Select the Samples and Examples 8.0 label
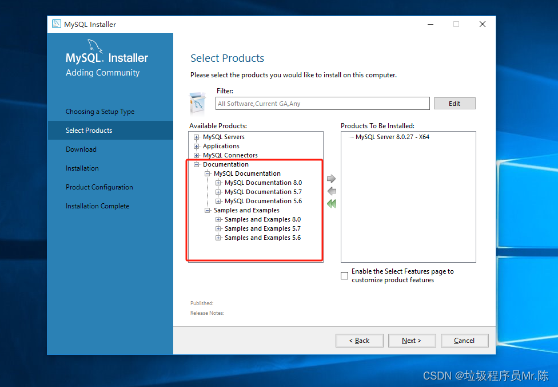This screenshot has width=558, height=387. coord(262,219)
